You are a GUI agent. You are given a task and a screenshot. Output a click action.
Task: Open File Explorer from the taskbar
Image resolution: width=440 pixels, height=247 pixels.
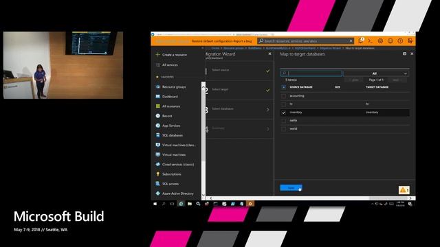click(190, 204)
